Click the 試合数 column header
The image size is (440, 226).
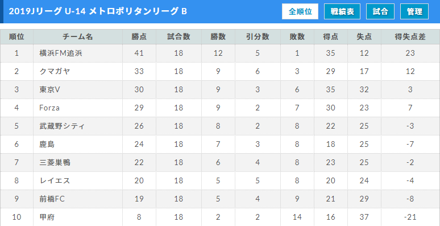179,37
